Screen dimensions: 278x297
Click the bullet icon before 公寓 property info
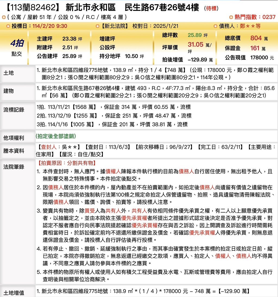coord(4,17)
